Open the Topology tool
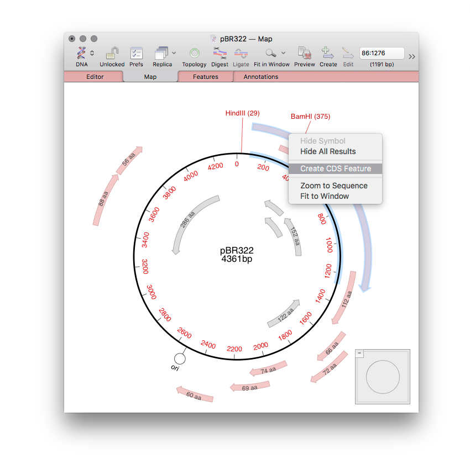This screenshot has height=464, width=470. [x=194, y=54]
